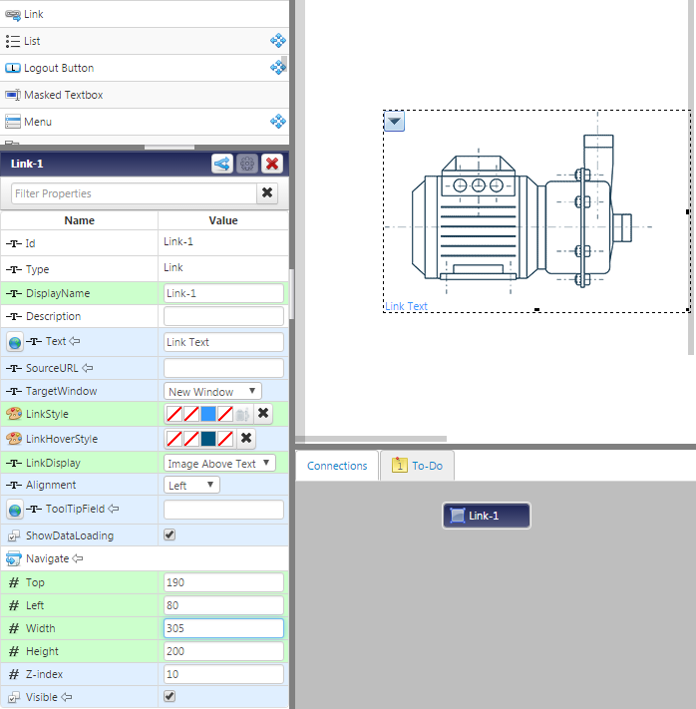This screenshot has height=709, width=696.
Task: Click the binding arrow next to SourceURL
Action: (88, 368)
